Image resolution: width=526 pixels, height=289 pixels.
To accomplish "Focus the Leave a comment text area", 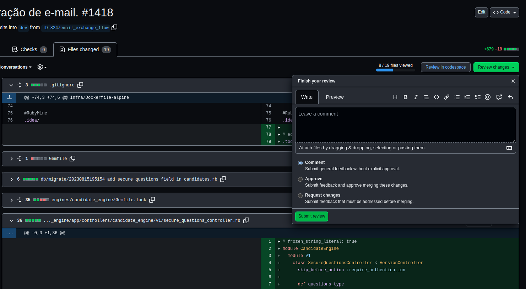I will point(405,125).
